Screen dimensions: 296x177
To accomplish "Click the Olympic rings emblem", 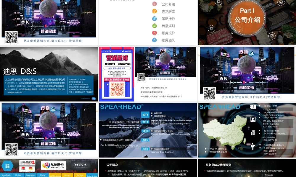I will (x=23, y=169).
